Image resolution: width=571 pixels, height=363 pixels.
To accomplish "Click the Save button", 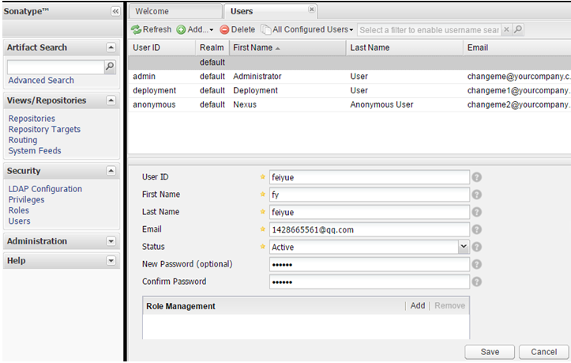I will (x=490, y=352).
